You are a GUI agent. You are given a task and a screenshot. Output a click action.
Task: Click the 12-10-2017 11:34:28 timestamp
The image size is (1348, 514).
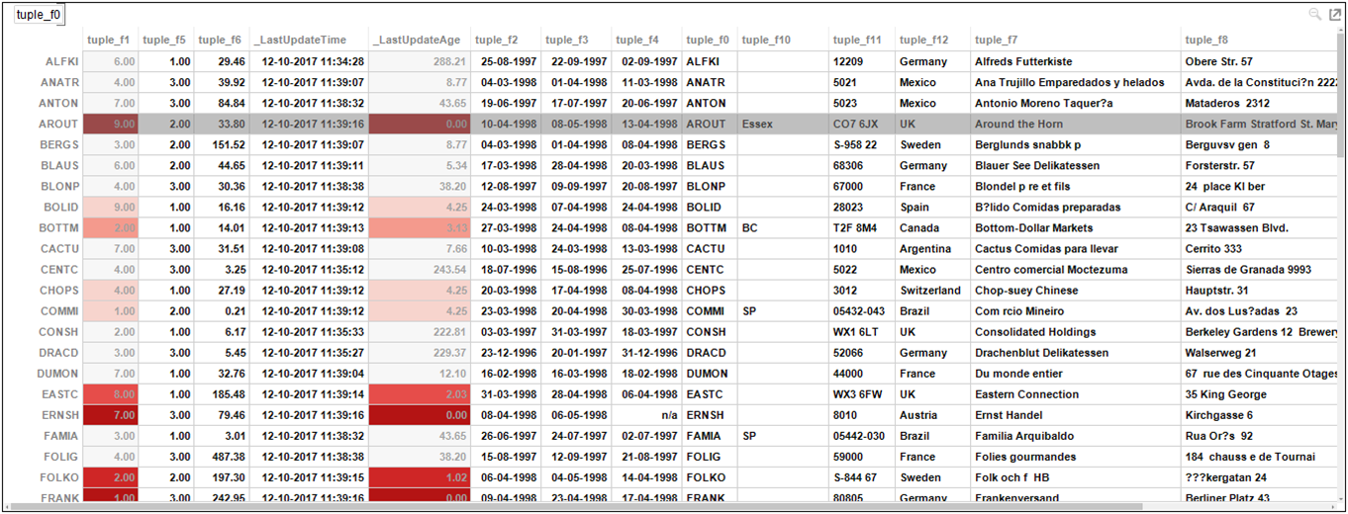(309, 61)
